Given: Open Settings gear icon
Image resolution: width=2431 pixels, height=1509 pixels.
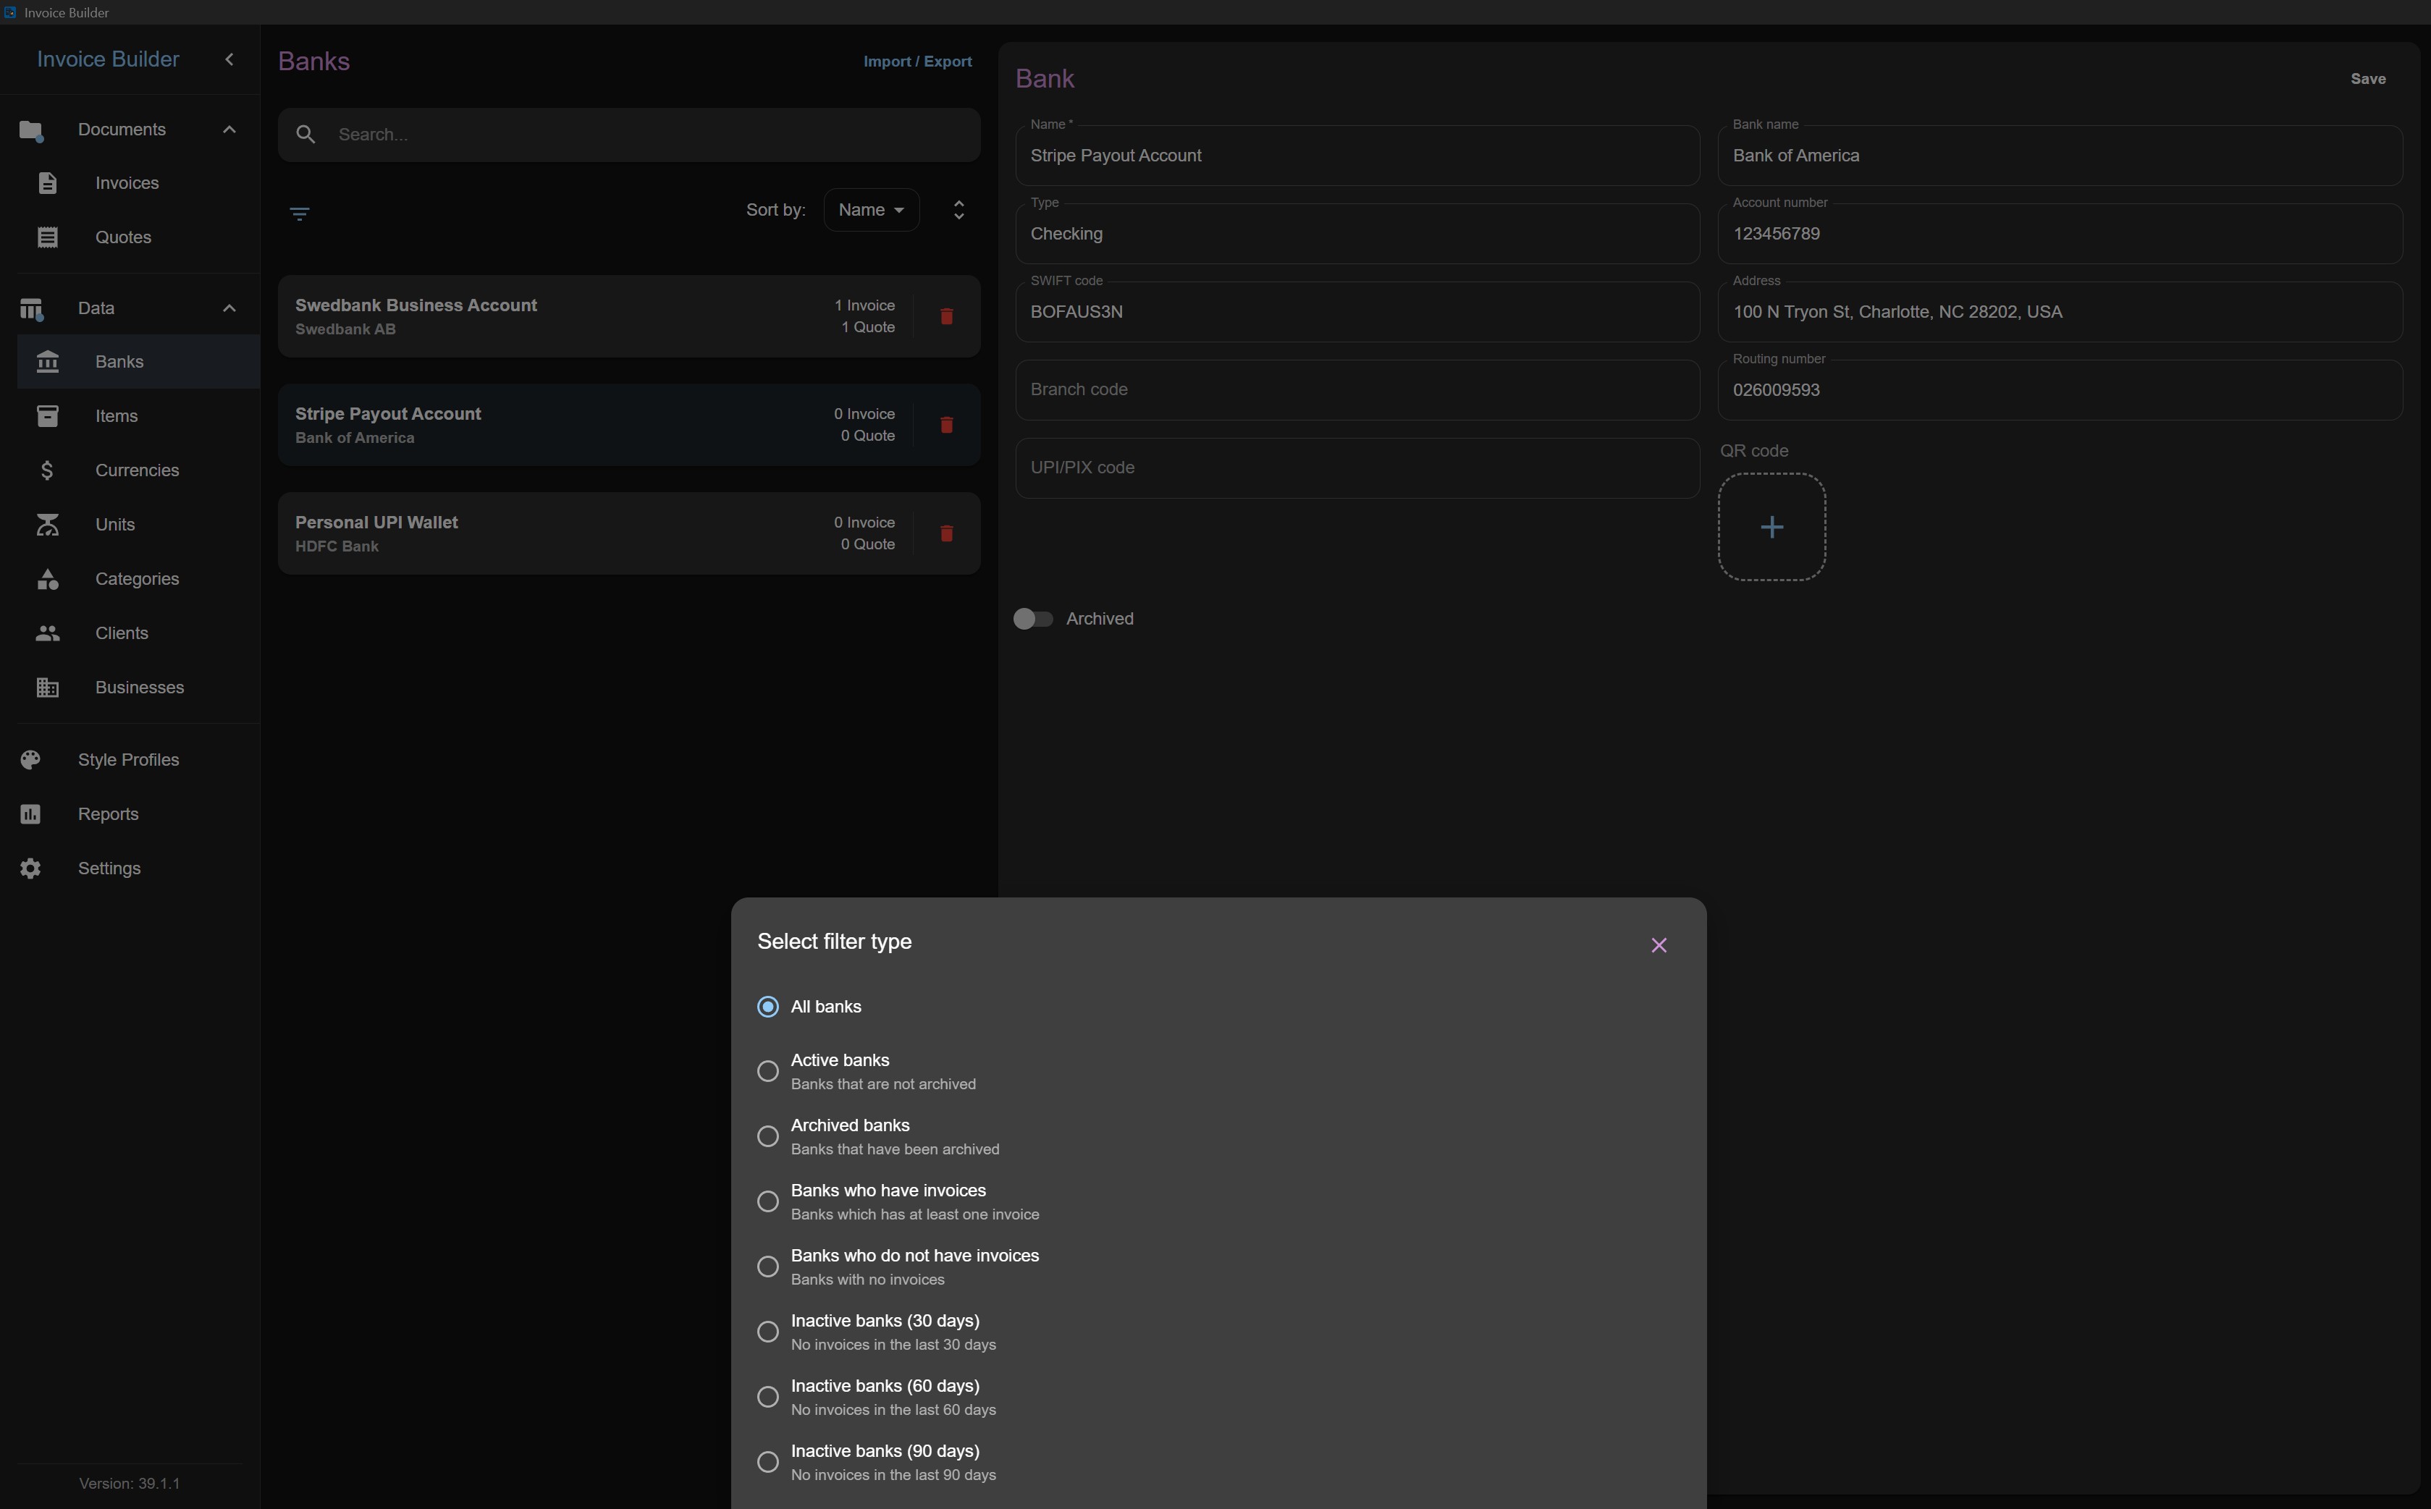Looking at the screenshot, I should click(30, 868).
